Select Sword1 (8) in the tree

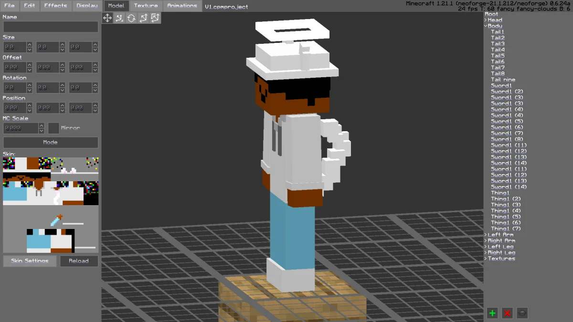click(x=507, y=139)
